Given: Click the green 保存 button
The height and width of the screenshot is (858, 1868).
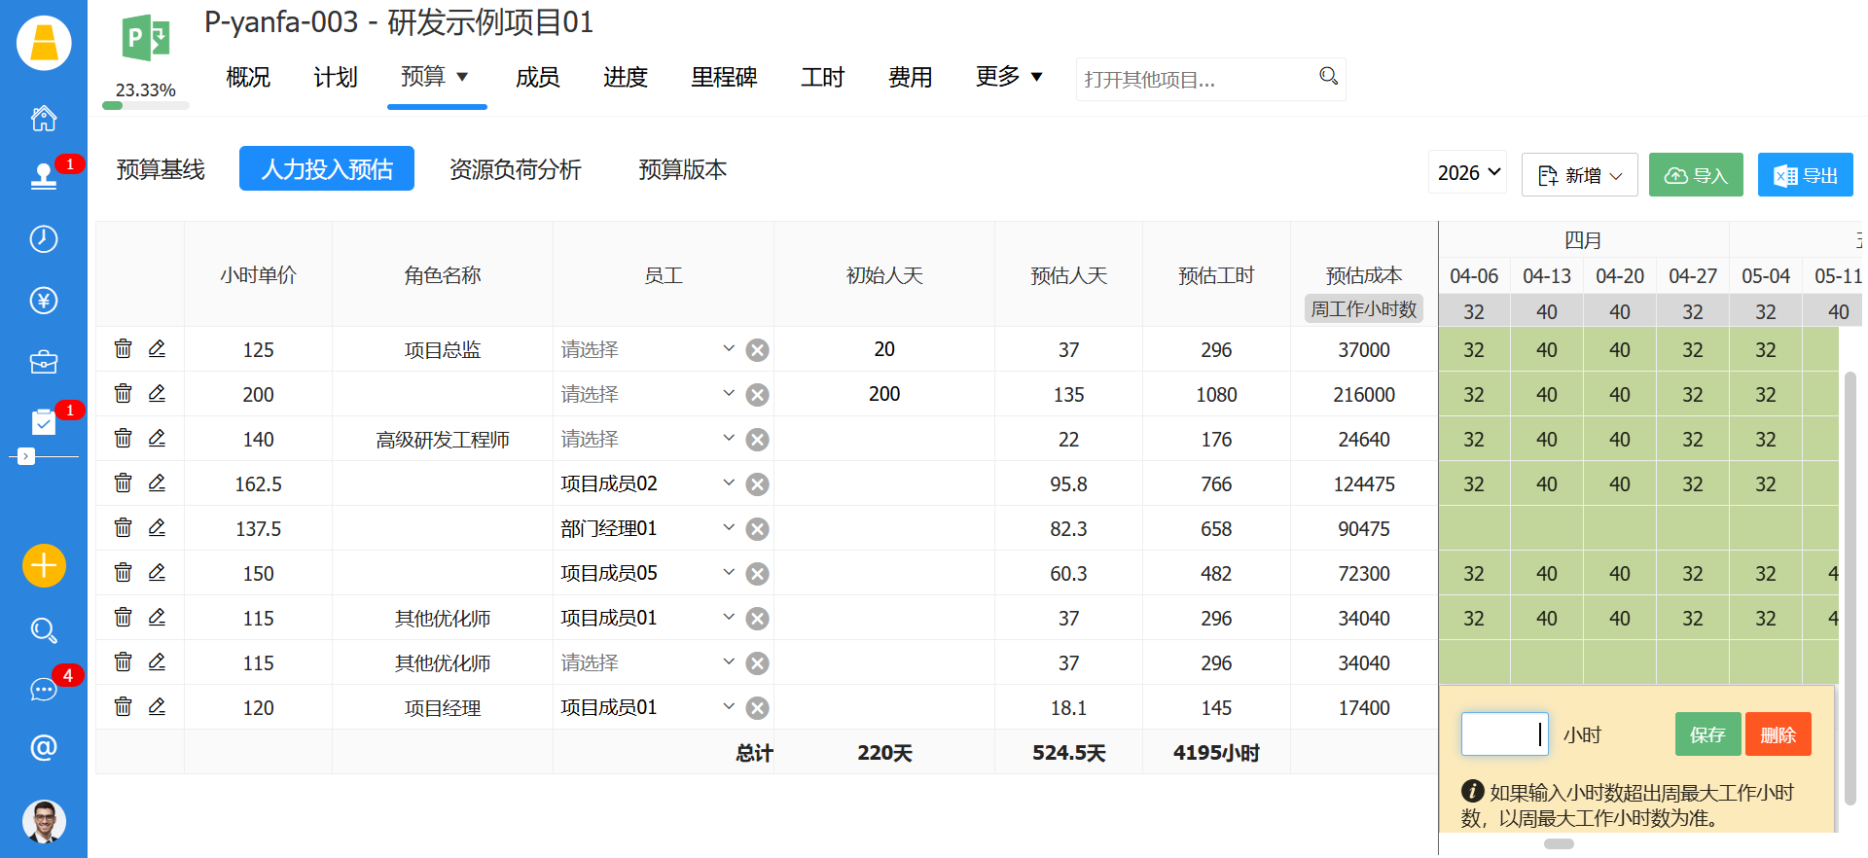Looking at the screenshot, I should 1706,734.
